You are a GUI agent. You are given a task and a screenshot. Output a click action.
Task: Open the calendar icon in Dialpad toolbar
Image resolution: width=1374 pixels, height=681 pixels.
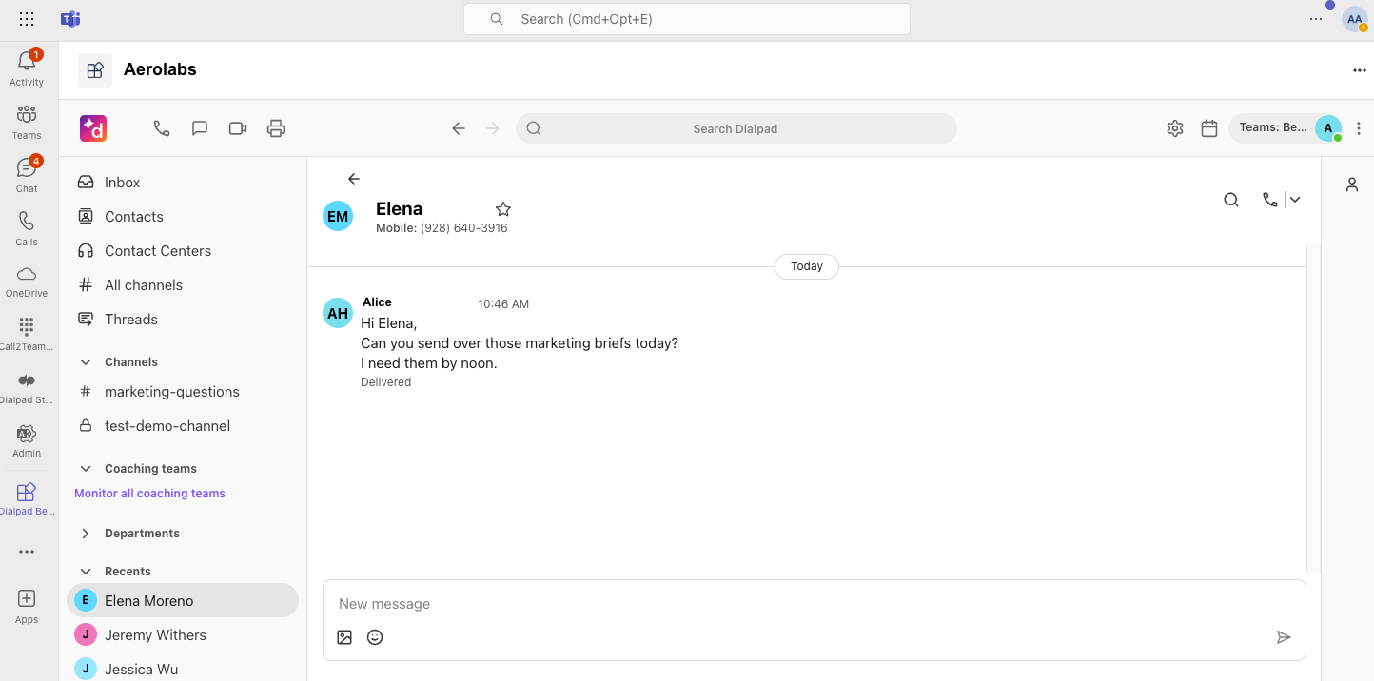pos(1209,128)
